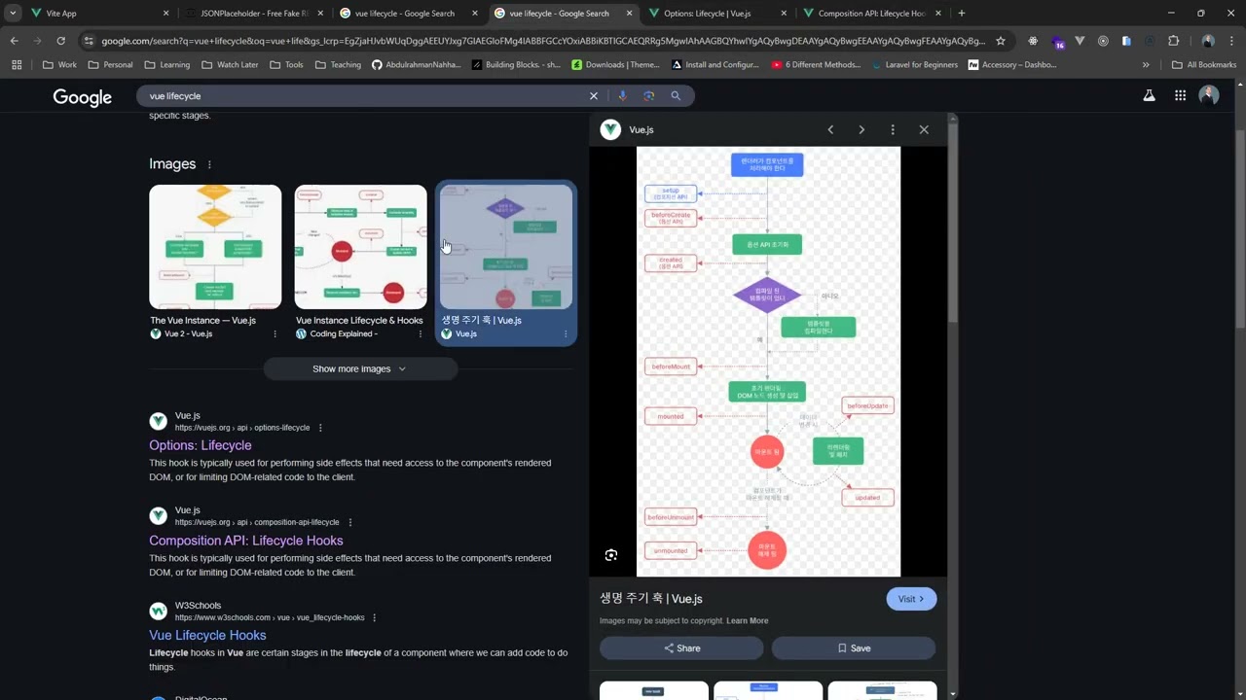
Task: Open options menu for Options: Lifecycle result
Action: 320,428
